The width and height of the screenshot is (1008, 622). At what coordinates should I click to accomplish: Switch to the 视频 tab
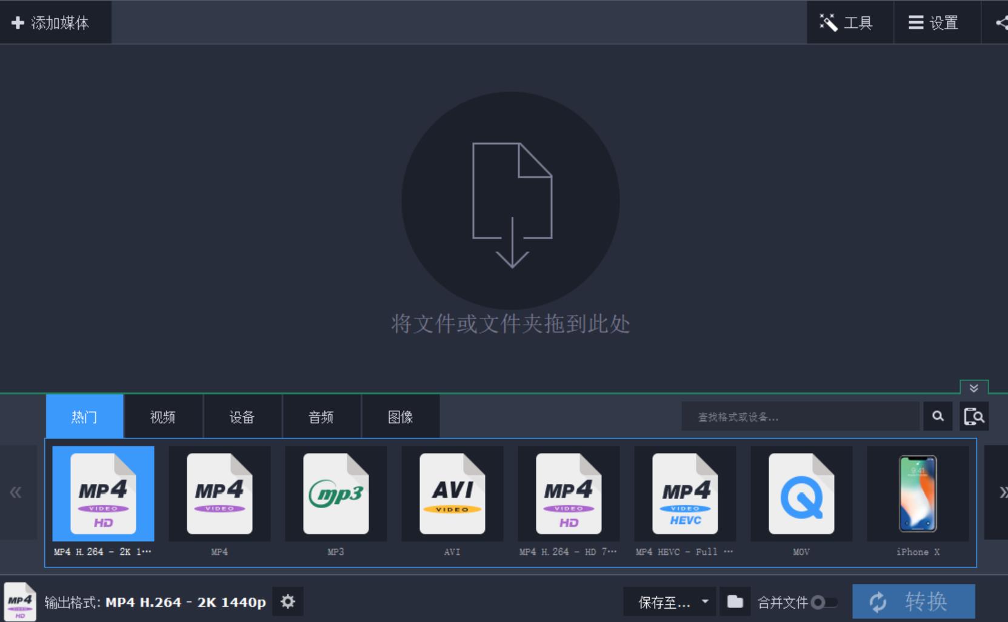163,417
